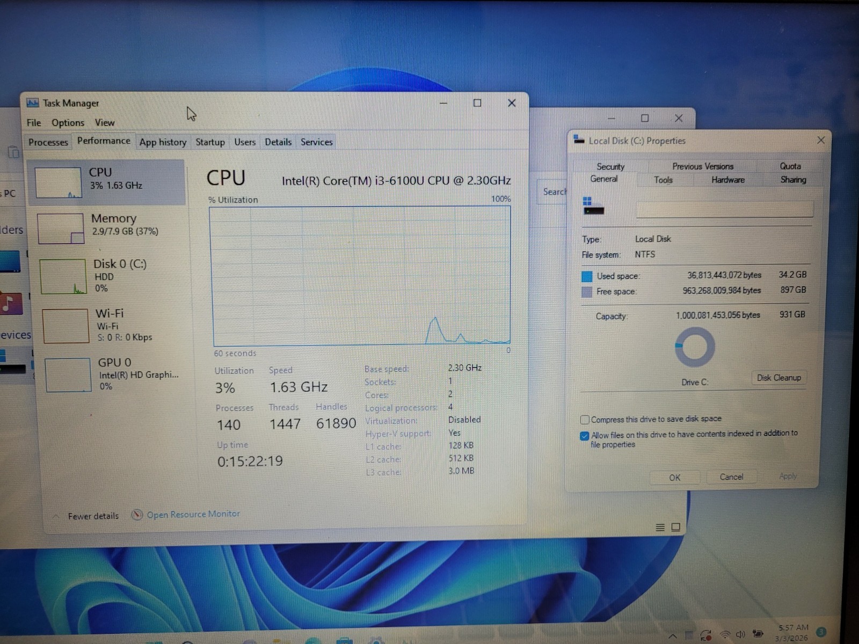Viewport: 859px width, 644px height.
Task: Click the Free space gray color swatch
Action: click(587, 292)
